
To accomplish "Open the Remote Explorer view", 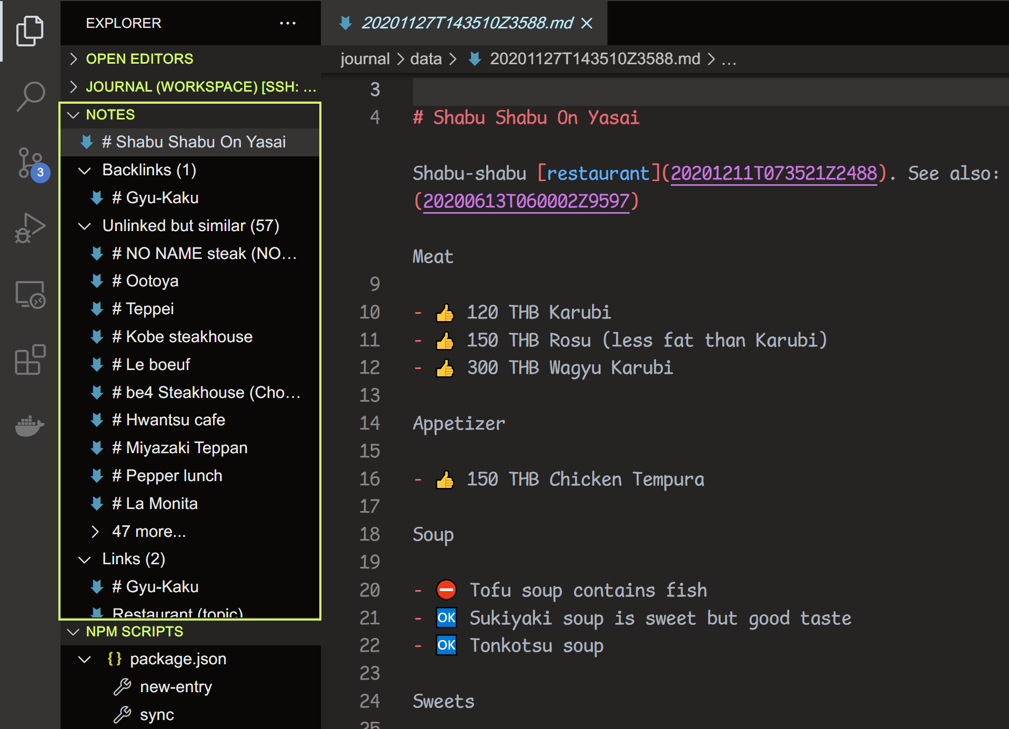I will pos(30,294).
